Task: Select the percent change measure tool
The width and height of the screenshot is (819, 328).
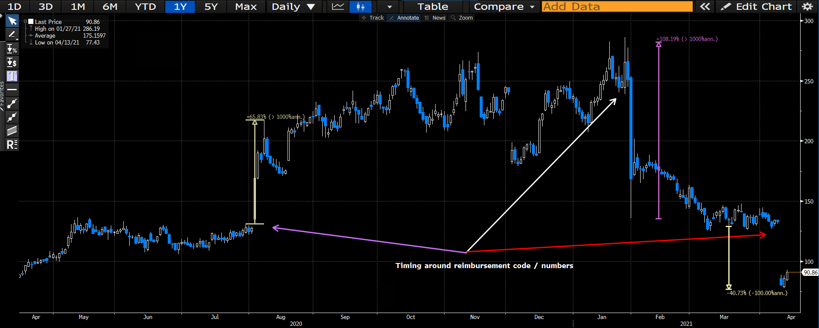Action: (x=12, y=49)
